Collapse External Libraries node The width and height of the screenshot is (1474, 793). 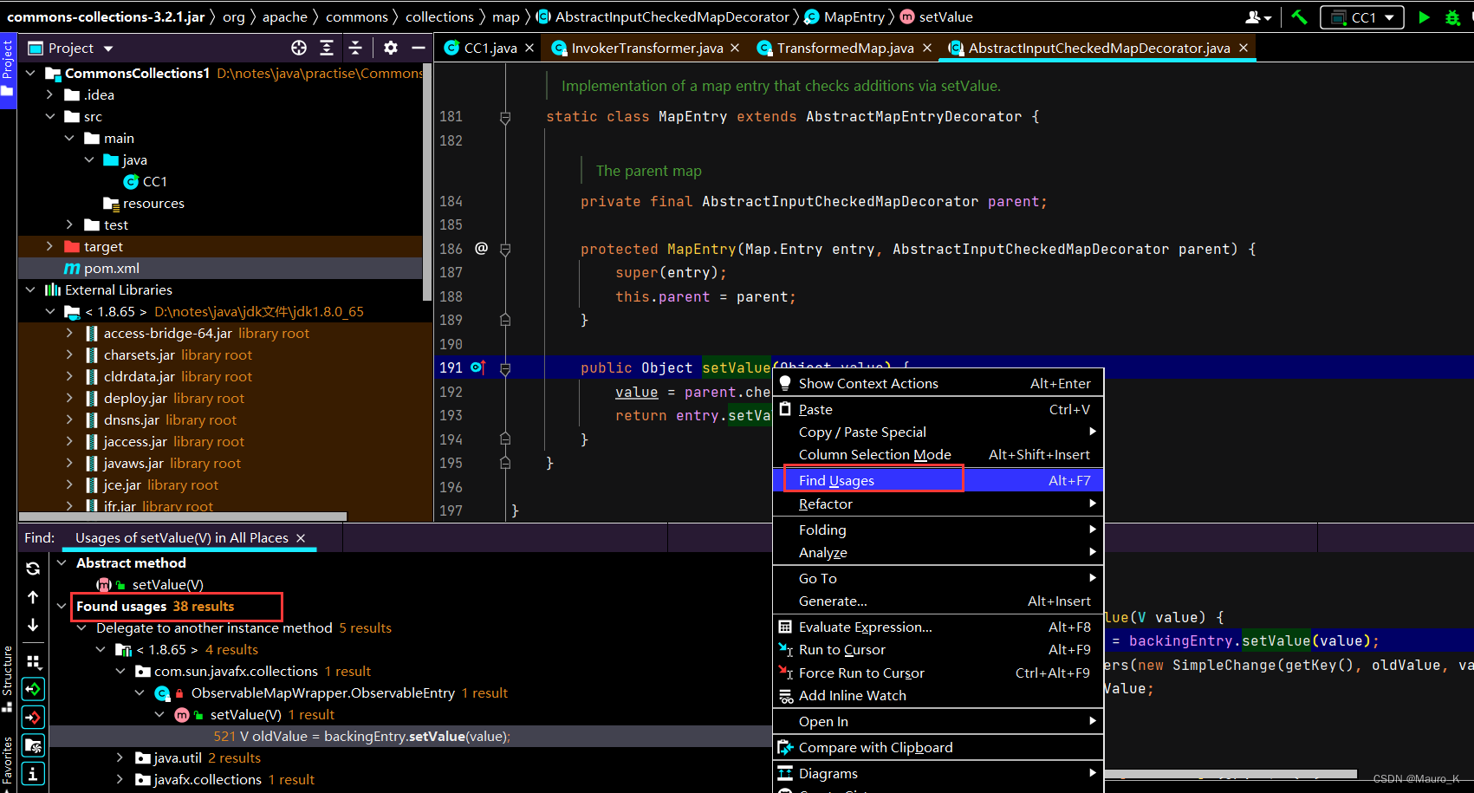[x=31, y=289]
